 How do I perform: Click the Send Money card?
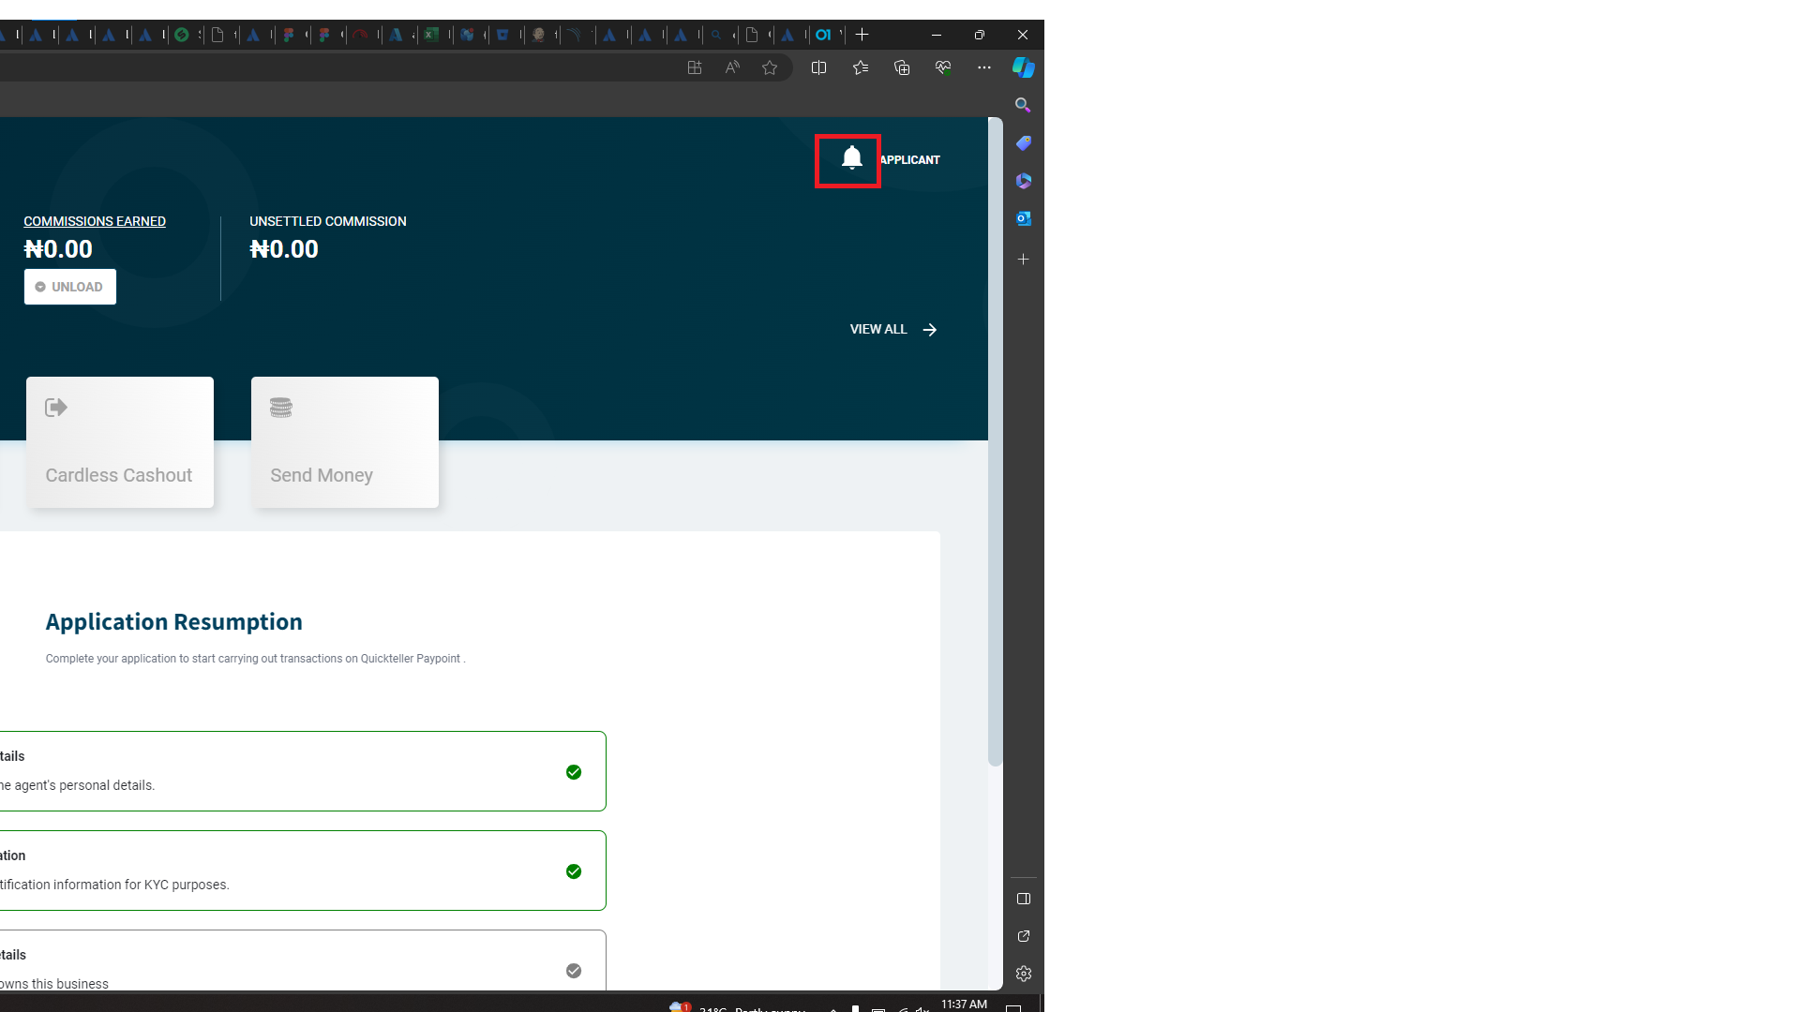pyautogui.click(x=344, y=442)
